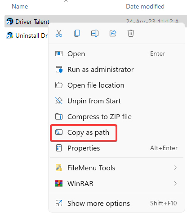This screenshot has height=213, width=187.
Task: Click the Show more options icon
Action: coord(59,203)
